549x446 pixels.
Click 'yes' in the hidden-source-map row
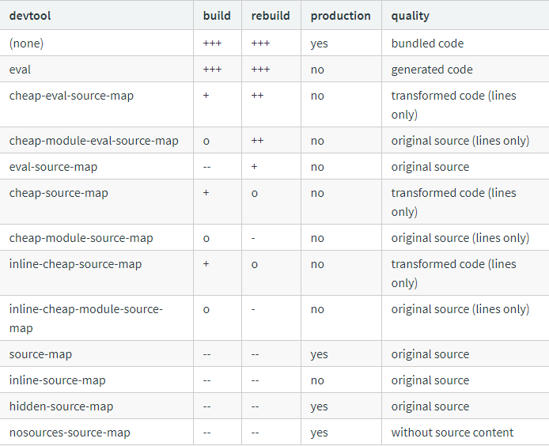click(x=319, y=406)
